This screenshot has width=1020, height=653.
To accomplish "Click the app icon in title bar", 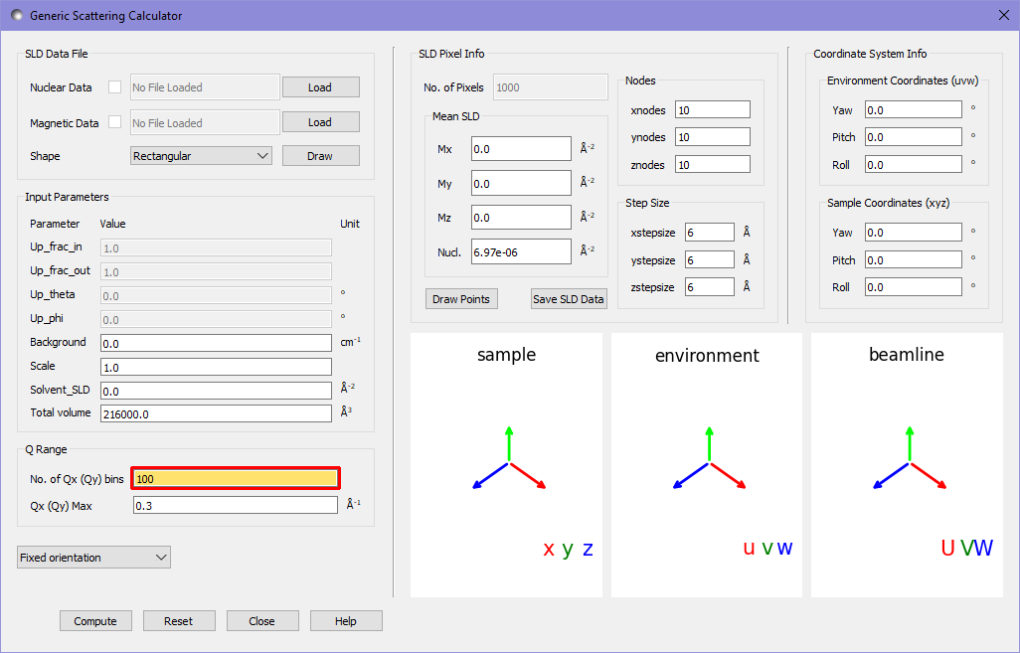I will coord(16,16).
